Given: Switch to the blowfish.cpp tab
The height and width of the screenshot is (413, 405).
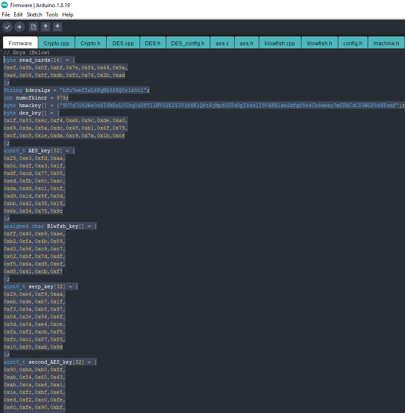Looking at the screenshot, I should click(280, 43).
